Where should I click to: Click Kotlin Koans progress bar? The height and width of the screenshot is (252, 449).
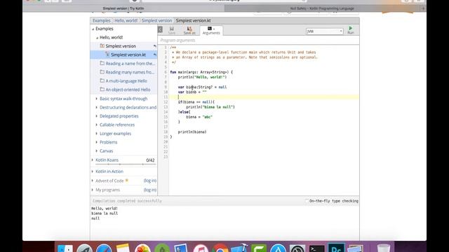coord(126,164)
